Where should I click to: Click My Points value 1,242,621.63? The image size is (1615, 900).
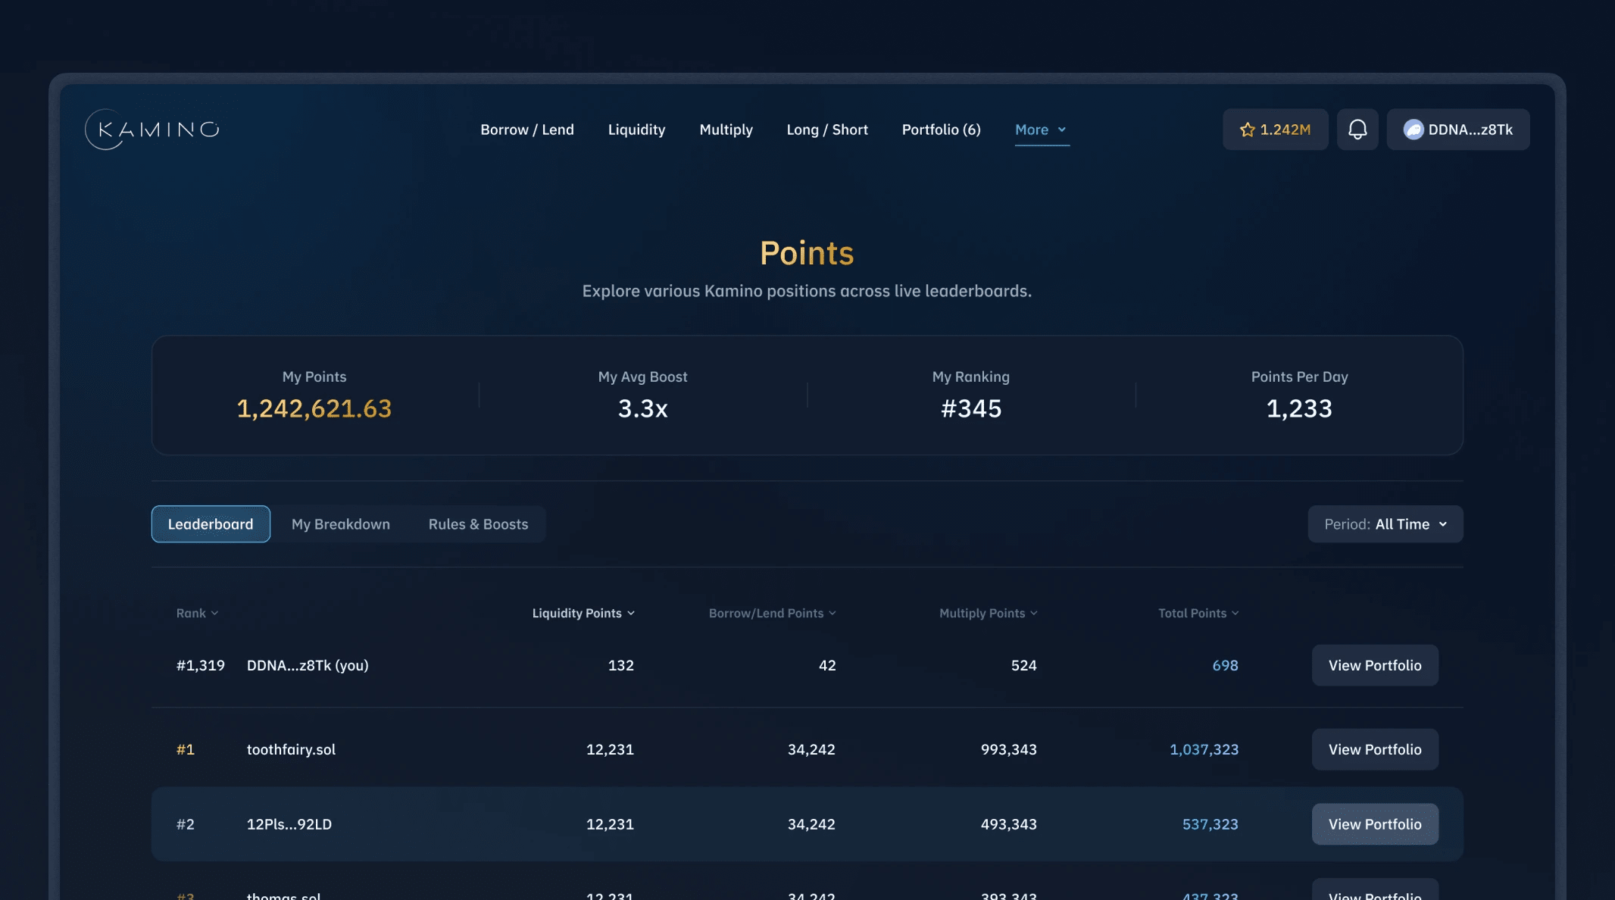click(x=314, y=409)
